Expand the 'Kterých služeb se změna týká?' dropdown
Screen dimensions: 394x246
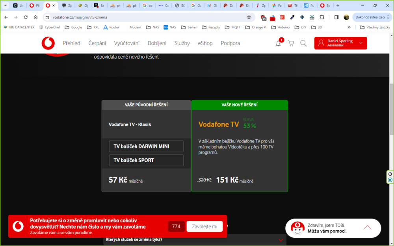tap(195, 240)
